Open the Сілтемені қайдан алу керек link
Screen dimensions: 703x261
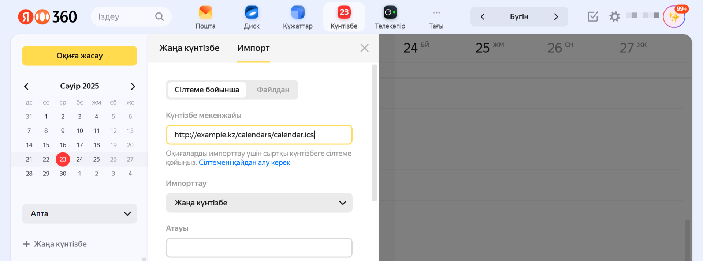click(x=244, y=163)
